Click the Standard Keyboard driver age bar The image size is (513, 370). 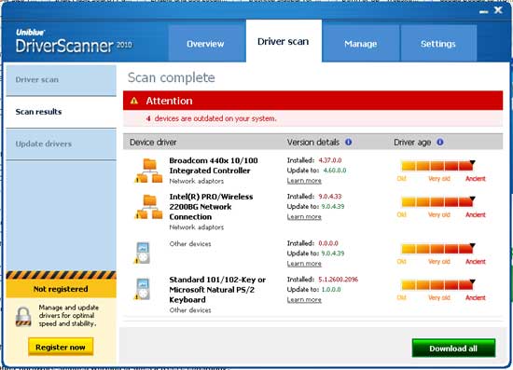pyautogui.click(x=437, y=284)
